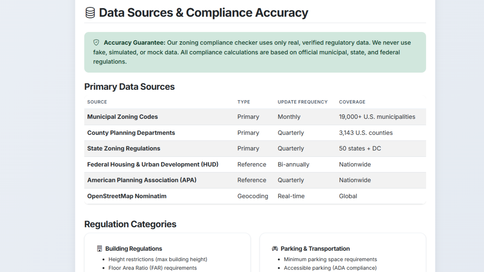This screenshot has width=484, height=272.
Task: Click American Planning Association (APA) entry
Action: tap(142, 180)
